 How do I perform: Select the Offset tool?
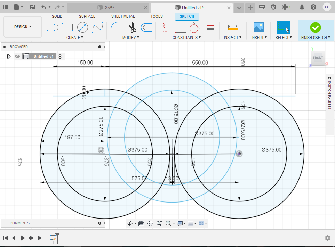tap(146, 27)
